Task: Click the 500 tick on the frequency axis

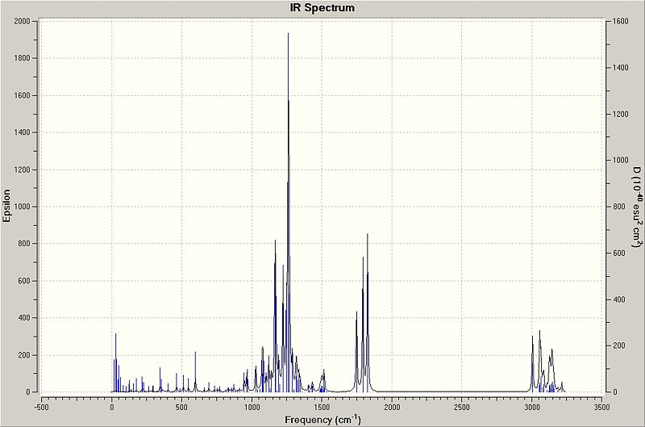Action: [181, 408]
